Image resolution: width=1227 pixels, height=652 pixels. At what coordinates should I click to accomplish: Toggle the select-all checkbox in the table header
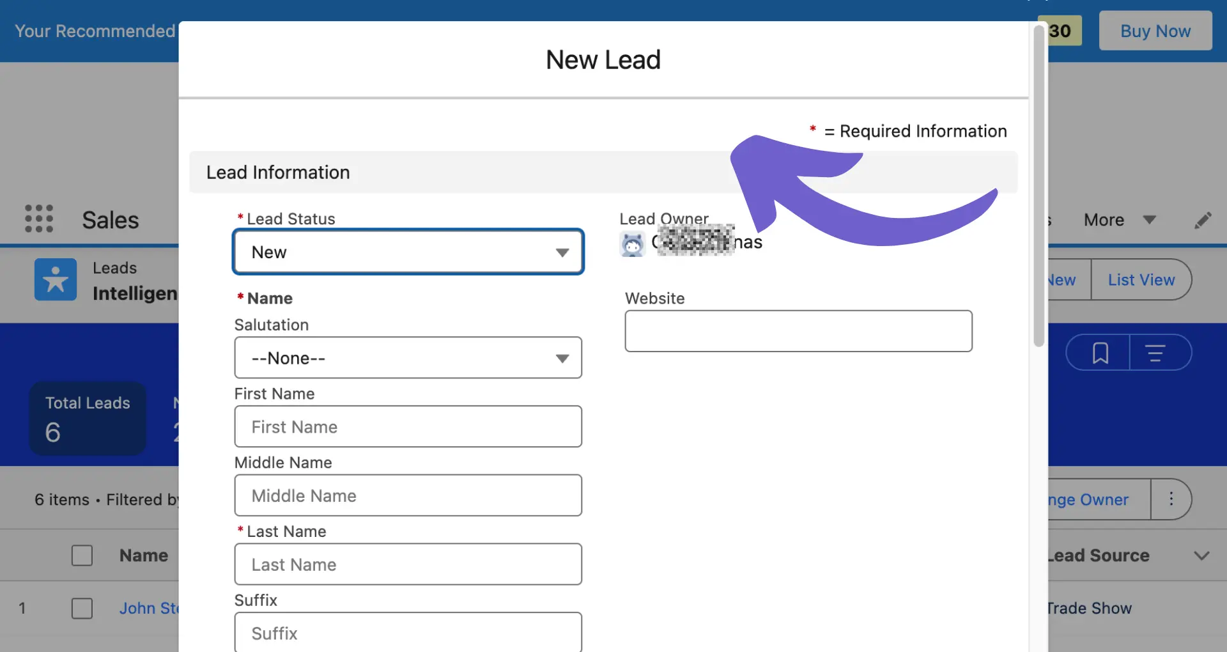(82, 555)
